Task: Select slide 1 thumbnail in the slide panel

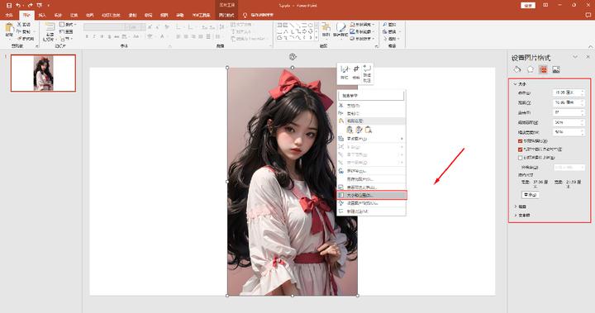Action: point(43,74)
